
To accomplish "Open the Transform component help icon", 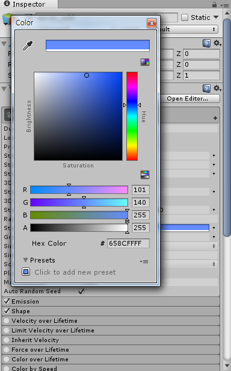I will point(206,43).
